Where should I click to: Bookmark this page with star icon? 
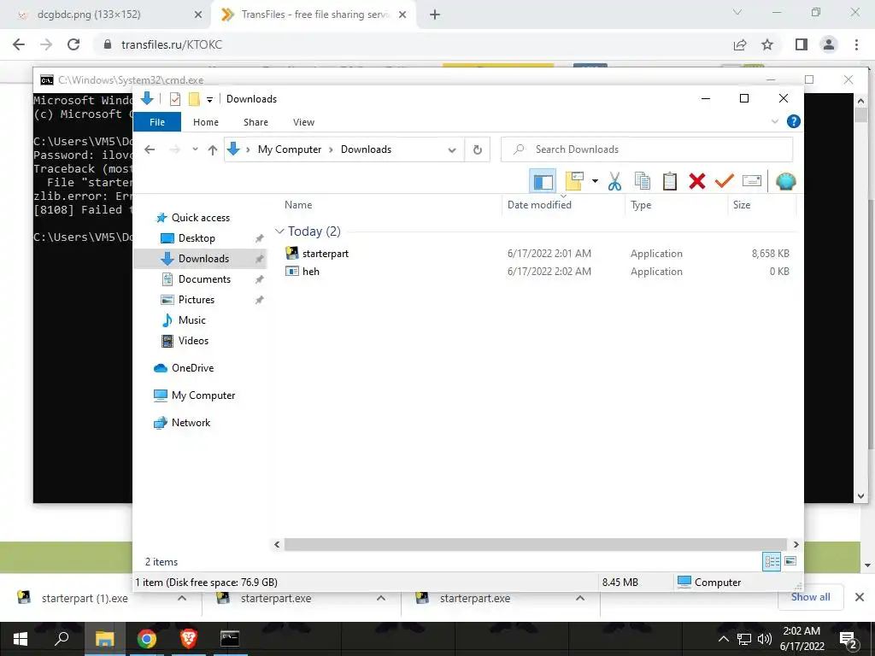(x=767, y=44)
